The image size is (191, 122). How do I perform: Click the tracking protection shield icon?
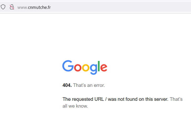(3, 7)
